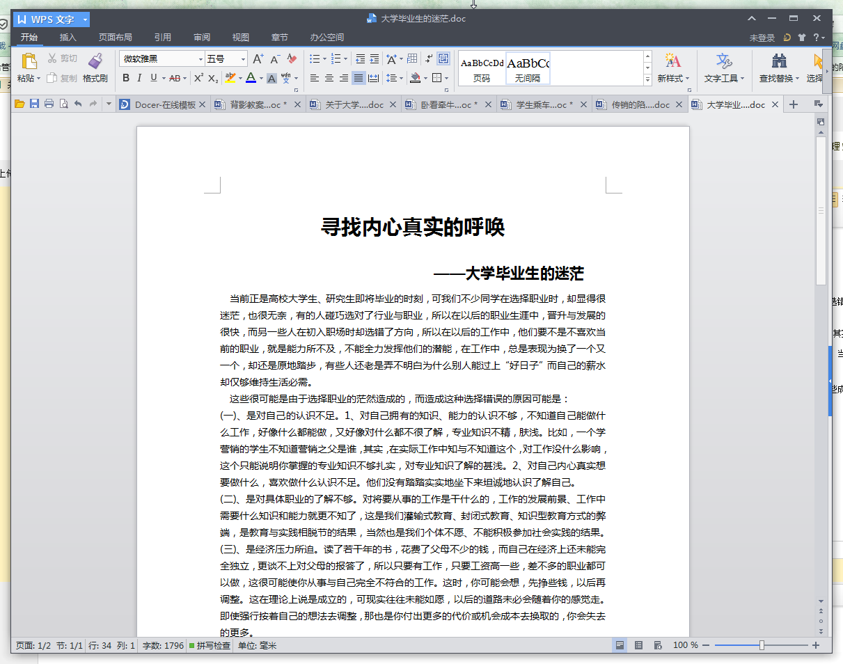Toggle justified alignment
This screenshot has height=664, width=843.
coord(359,78)
